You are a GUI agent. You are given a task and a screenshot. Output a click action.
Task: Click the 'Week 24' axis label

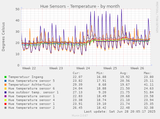click(83, 68)
